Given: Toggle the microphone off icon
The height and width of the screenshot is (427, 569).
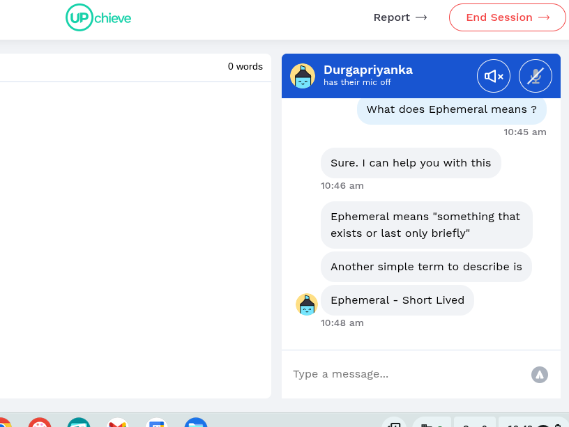Looking at the screenshot, I should click(x=536, y=76).
